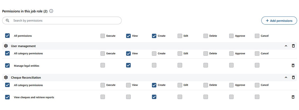Click the Add permissions button
This screenshot has width=299, height=110.
pyautogui.click(x=279, y=21)
